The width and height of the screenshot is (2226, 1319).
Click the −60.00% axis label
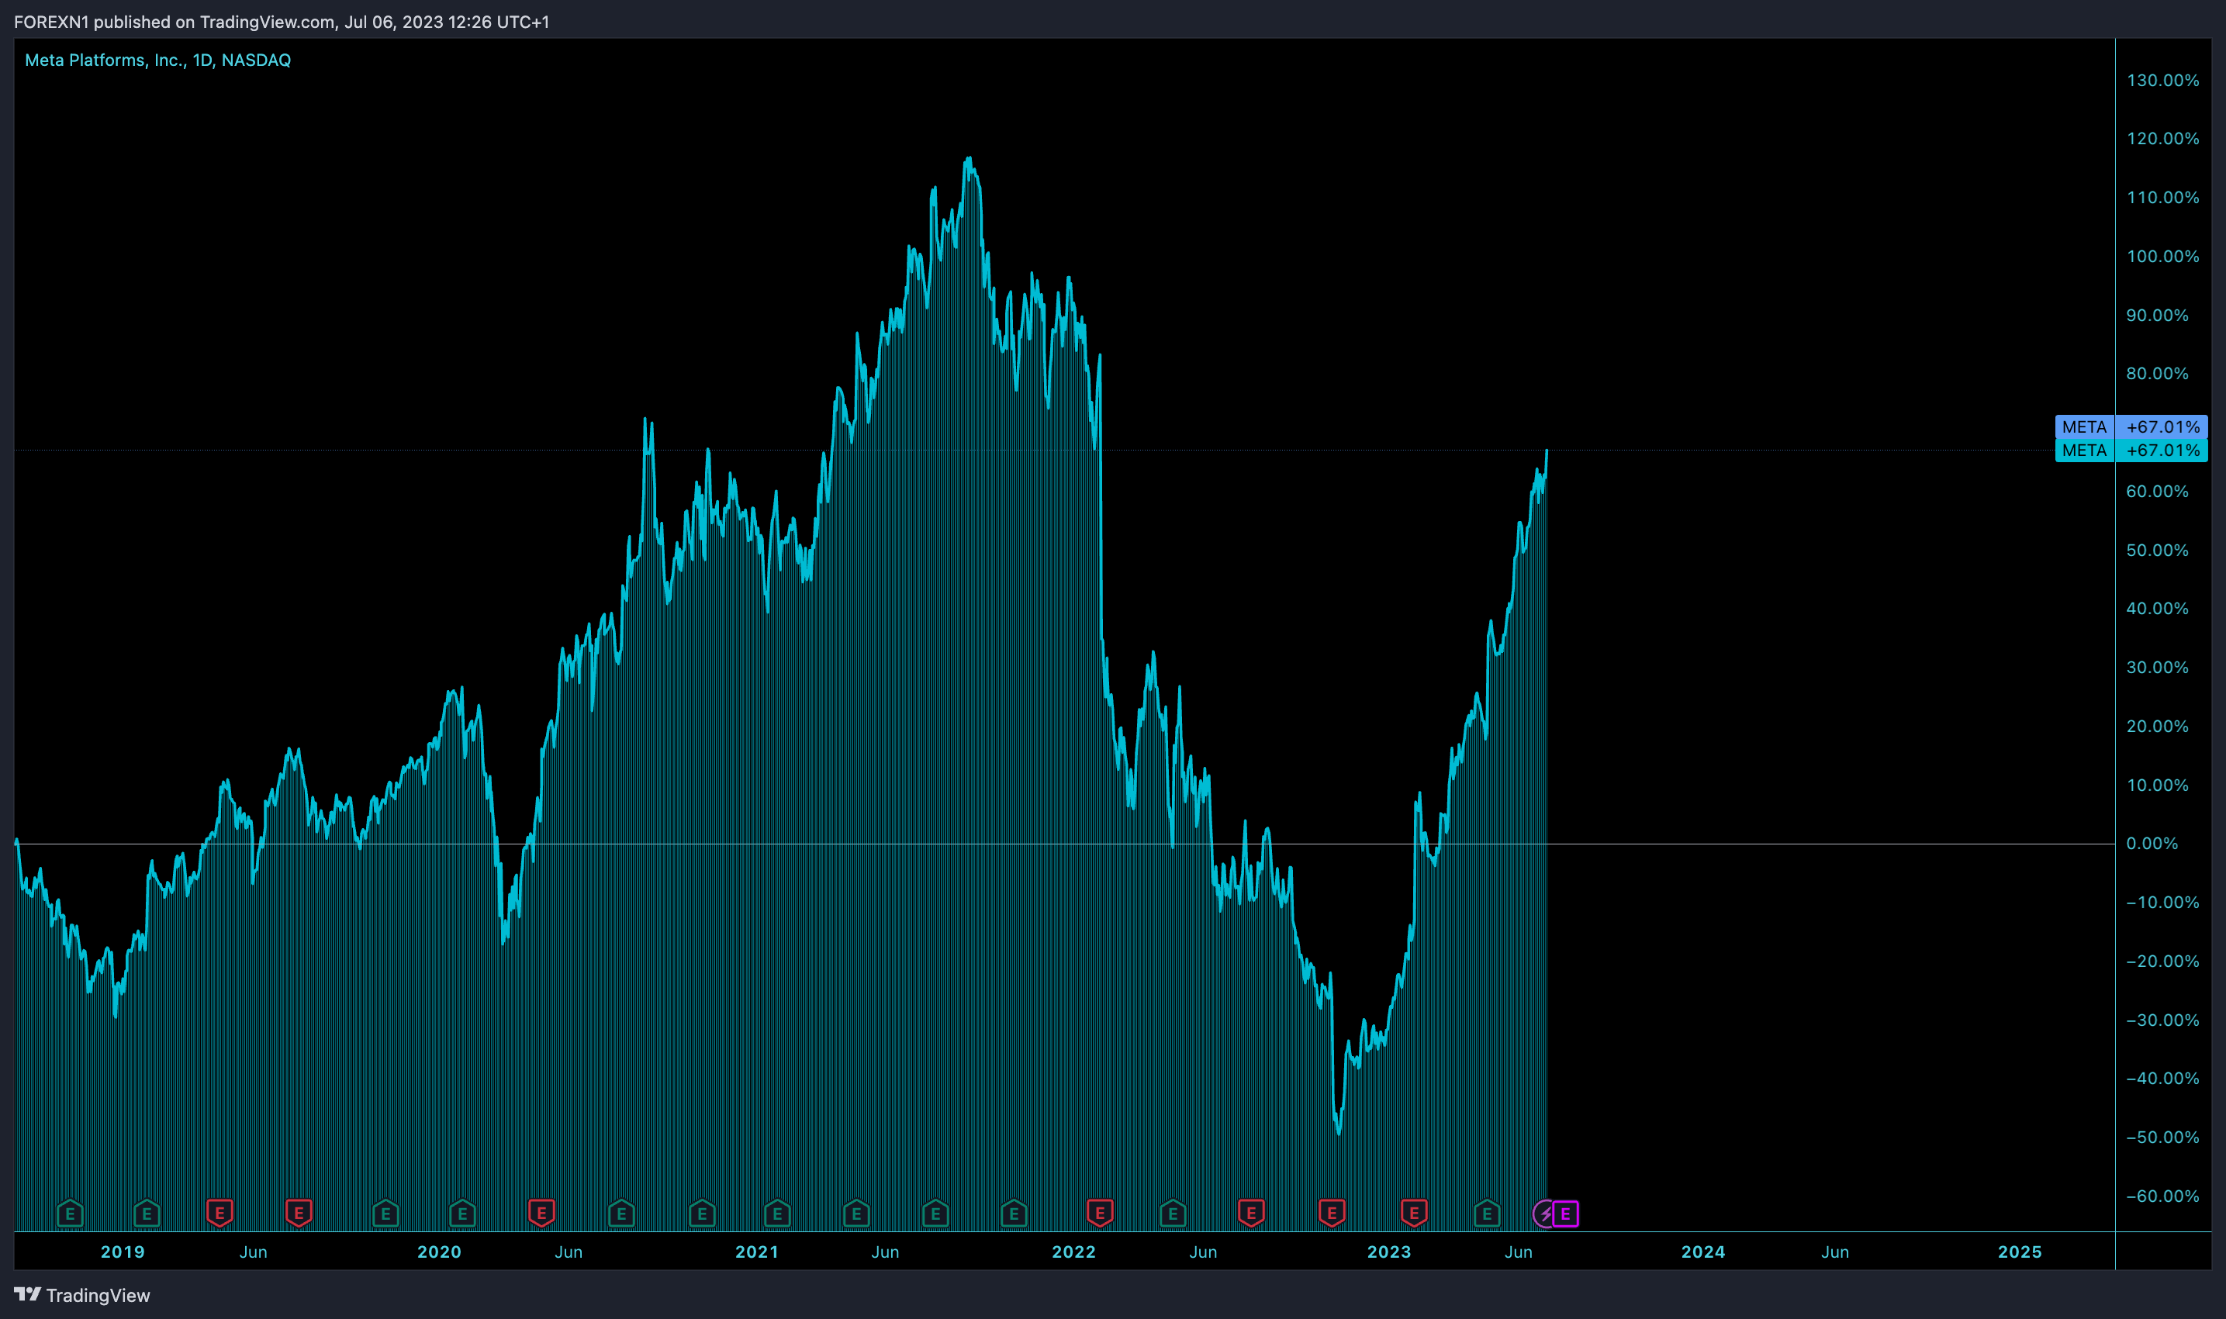coord(2162,1196)
